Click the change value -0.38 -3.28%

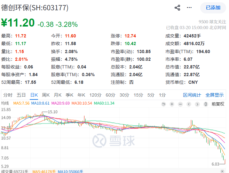(x=58, y=24)
